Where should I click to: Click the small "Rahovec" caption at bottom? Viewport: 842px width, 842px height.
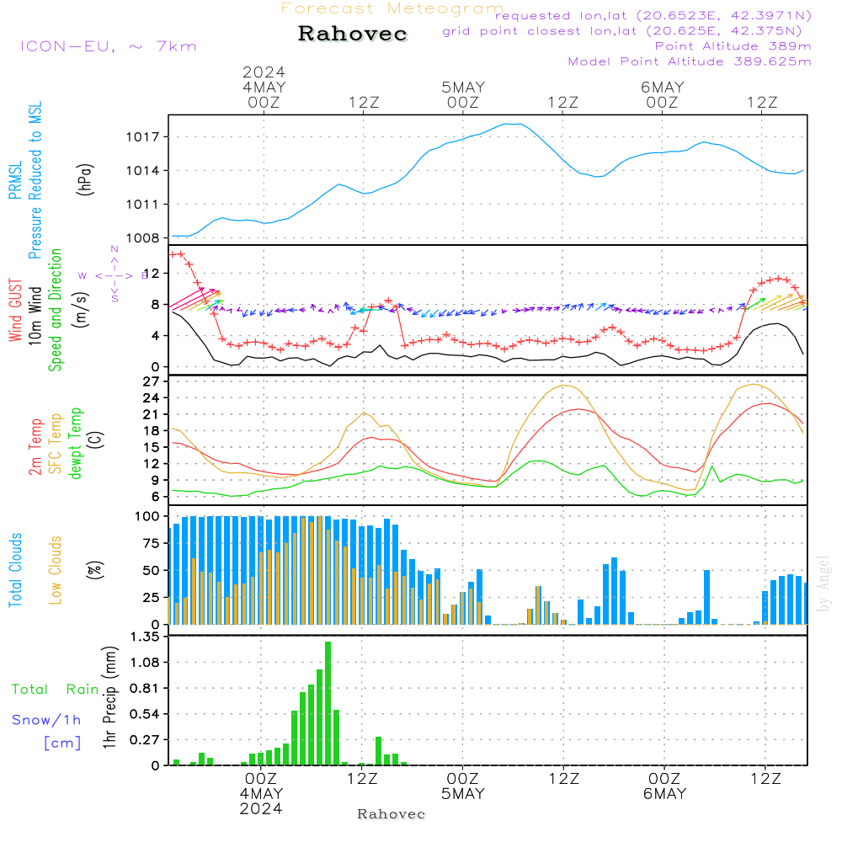392,814
